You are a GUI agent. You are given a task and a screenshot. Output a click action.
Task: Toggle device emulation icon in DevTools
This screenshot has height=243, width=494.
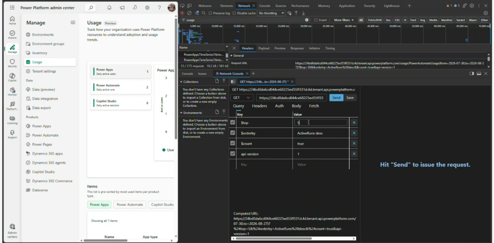click(189, 6)
